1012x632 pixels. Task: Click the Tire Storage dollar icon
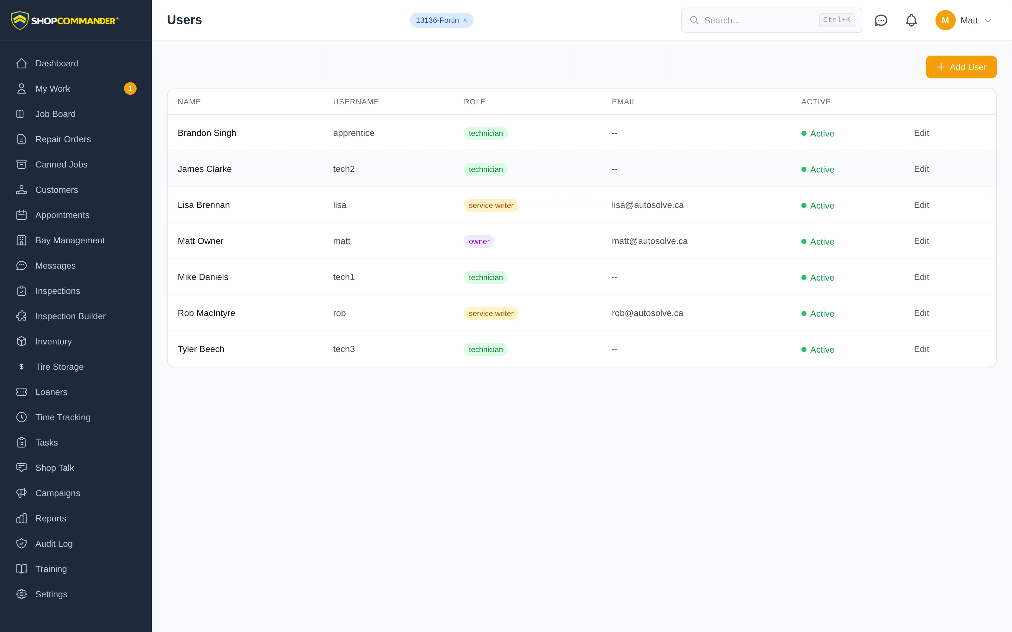click(21, 367)
